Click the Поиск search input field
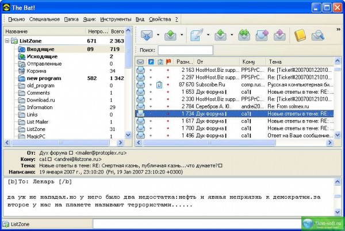Screen dimensions: 345x231 click(186, 50)
